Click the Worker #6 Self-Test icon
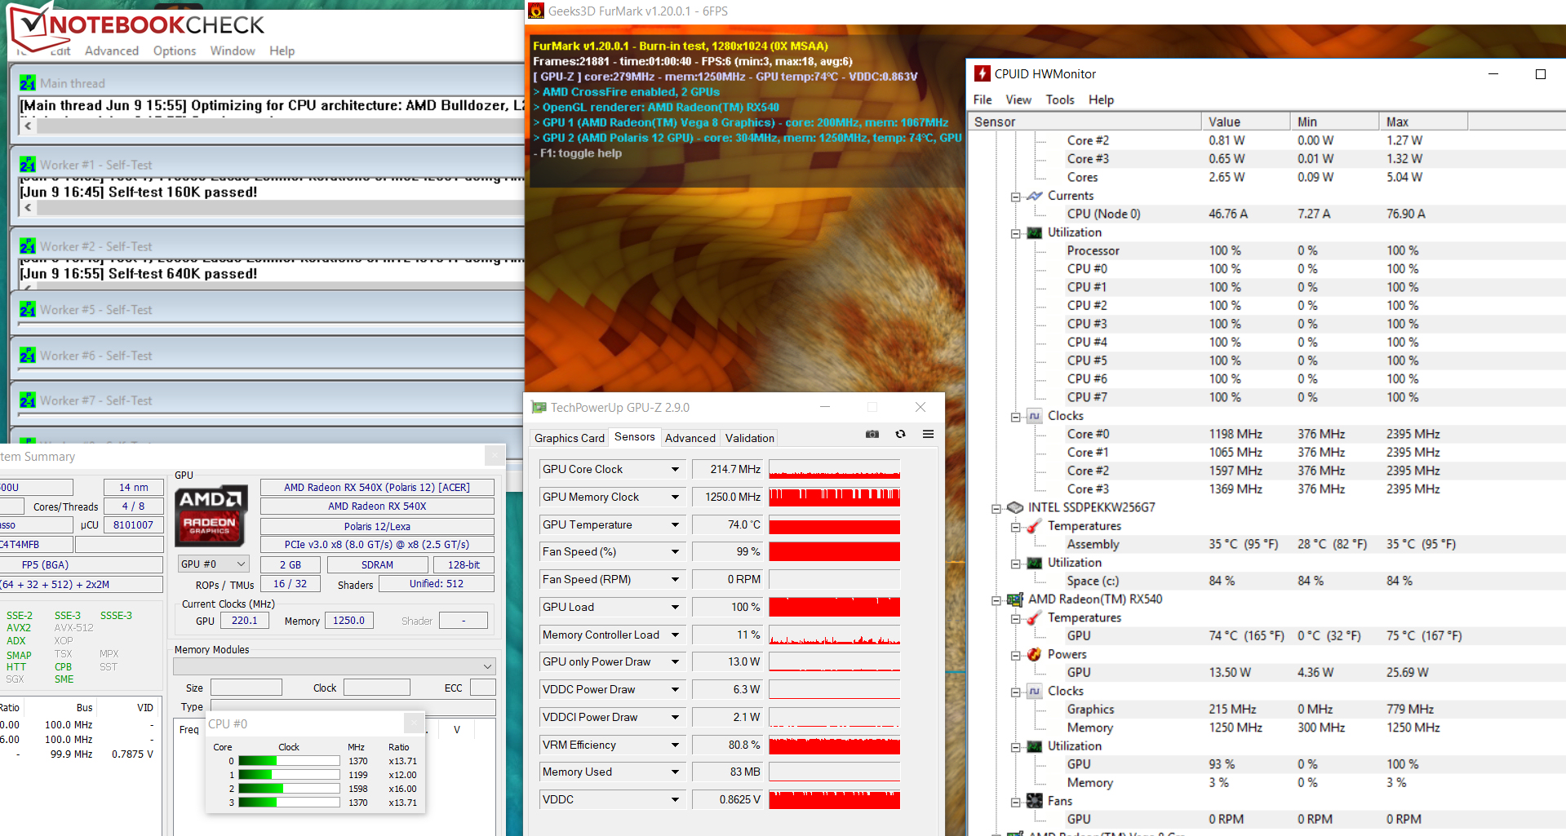The width and height of the screenshot is (1566, 836). pos(28,356)
